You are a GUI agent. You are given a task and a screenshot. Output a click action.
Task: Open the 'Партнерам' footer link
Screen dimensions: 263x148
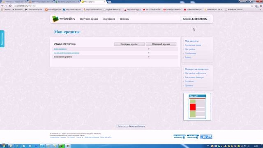[x=71, y=137]
